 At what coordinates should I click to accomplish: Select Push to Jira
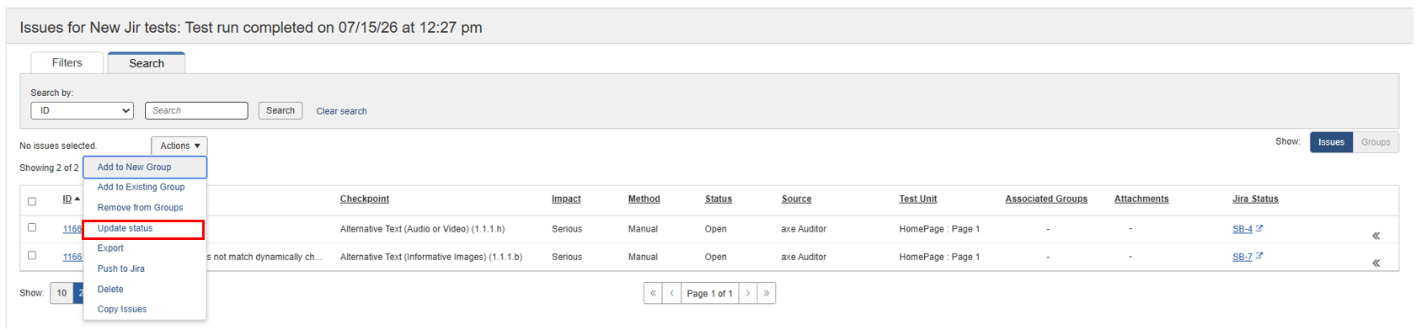point(145,269)
